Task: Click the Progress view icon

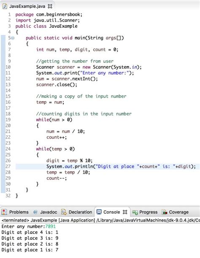Action: [x=135, y=212]
